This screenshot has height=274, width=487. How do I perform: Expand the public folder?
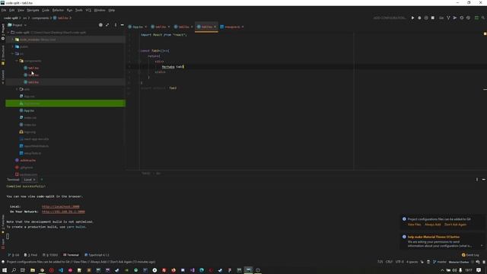tap(13, 46)
